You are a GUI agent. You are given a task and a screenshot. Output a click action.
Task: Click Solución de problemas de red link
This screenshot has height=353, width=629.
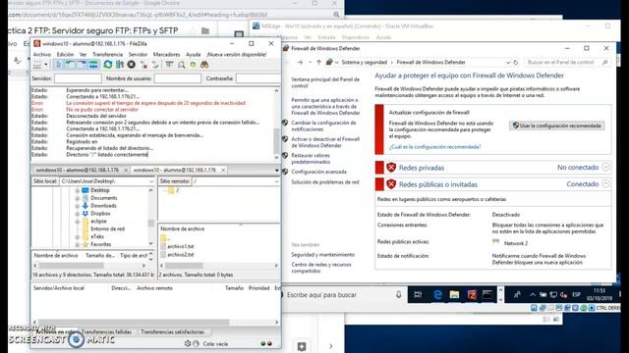coord(325,182)
